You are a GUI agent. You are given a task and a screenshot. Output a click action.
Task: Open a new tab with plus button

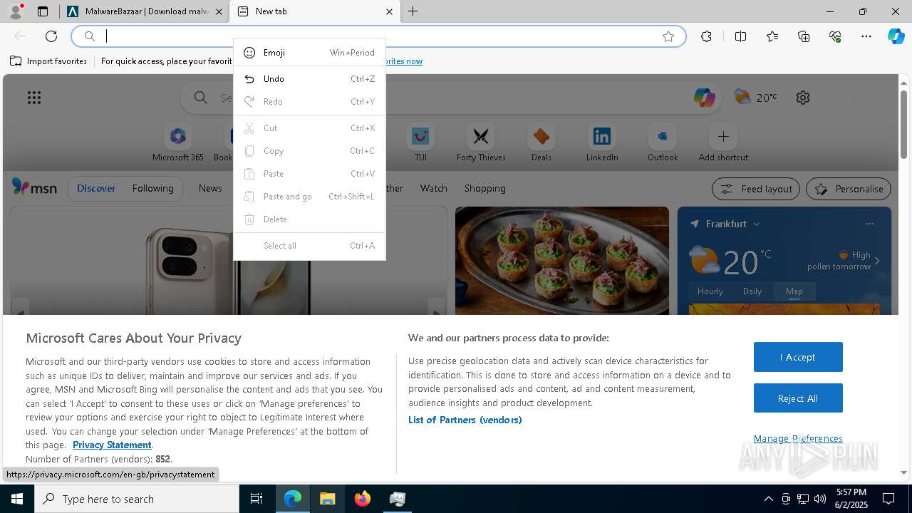point(413,11)
